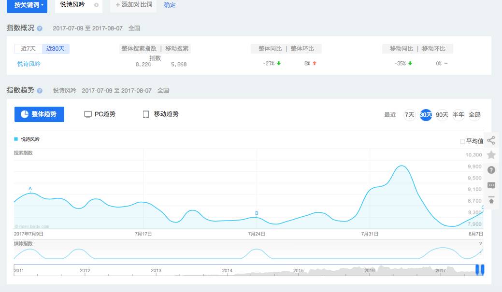Select the 移动趋势 tab
This screenshot has width=502, height=292.
(x=161, y=114)
